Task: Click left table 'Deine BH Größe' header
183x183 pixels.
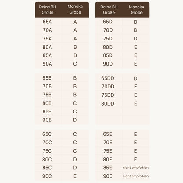Action: tap(48, 10)
